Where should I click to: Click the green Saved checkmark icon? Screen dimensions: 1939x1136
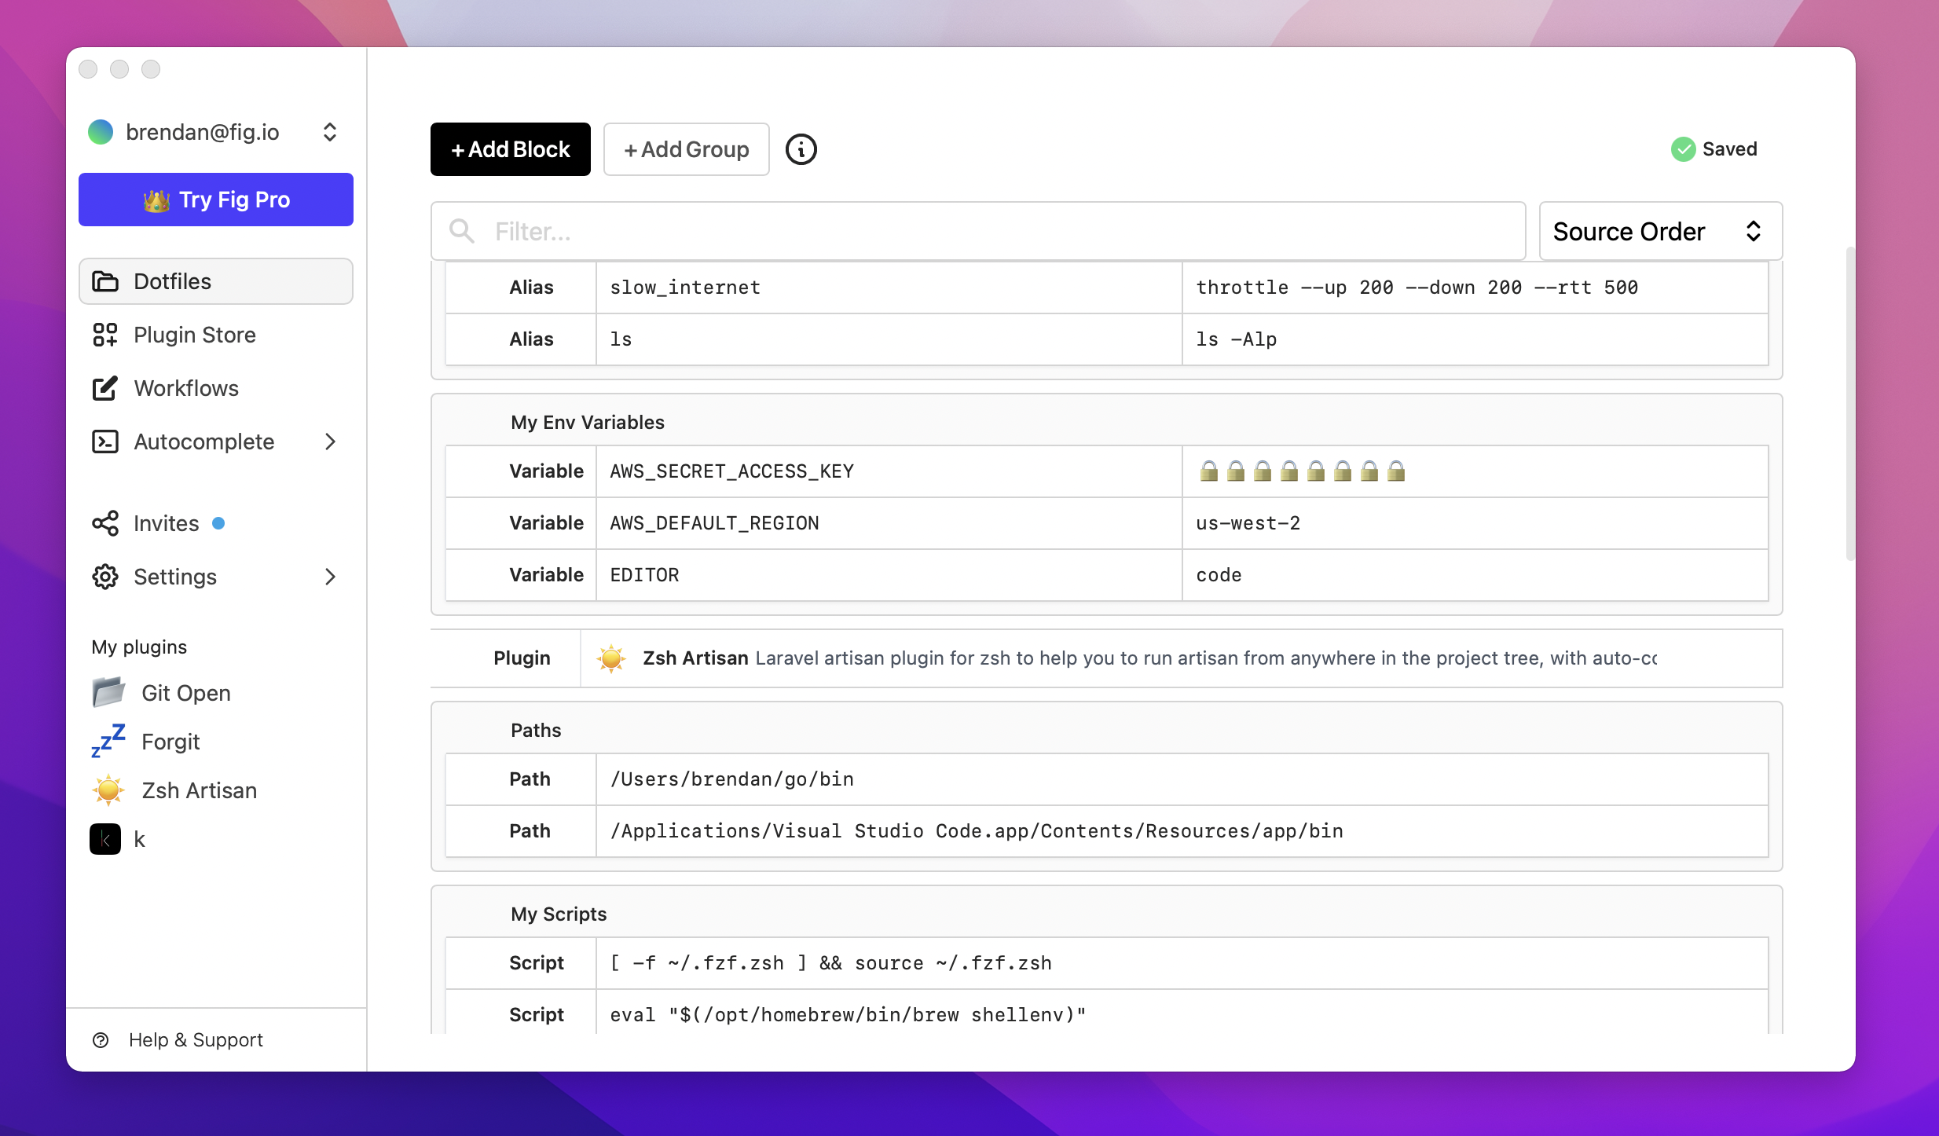pyautogui.click(x=1683, y=149)
